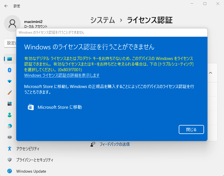Click ローカル アカウント label
Viewport: 224px width, 176px height.
coord(36,27)
